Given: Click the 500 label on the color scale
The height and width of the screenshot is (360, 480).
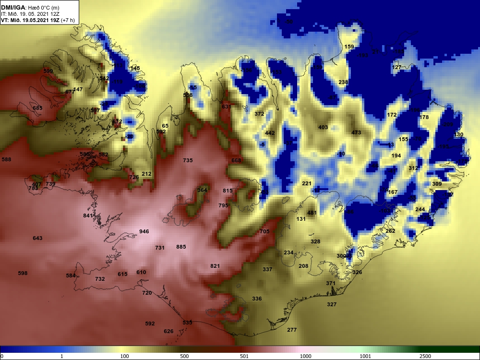Looking at the screenshot, I should click(x=184, y=356).
